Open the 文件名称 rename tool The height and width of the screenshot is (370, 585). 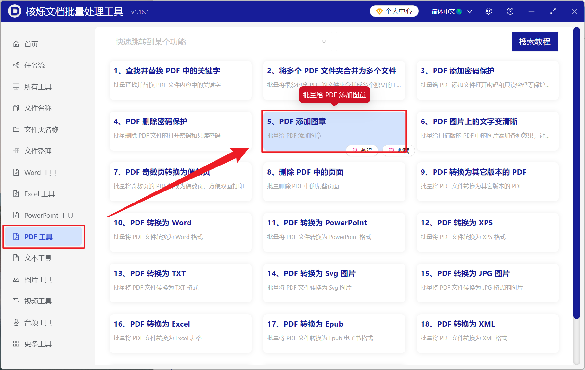coord(37,108)
